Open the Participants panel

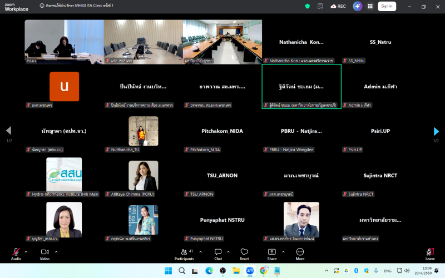point(185,253)
